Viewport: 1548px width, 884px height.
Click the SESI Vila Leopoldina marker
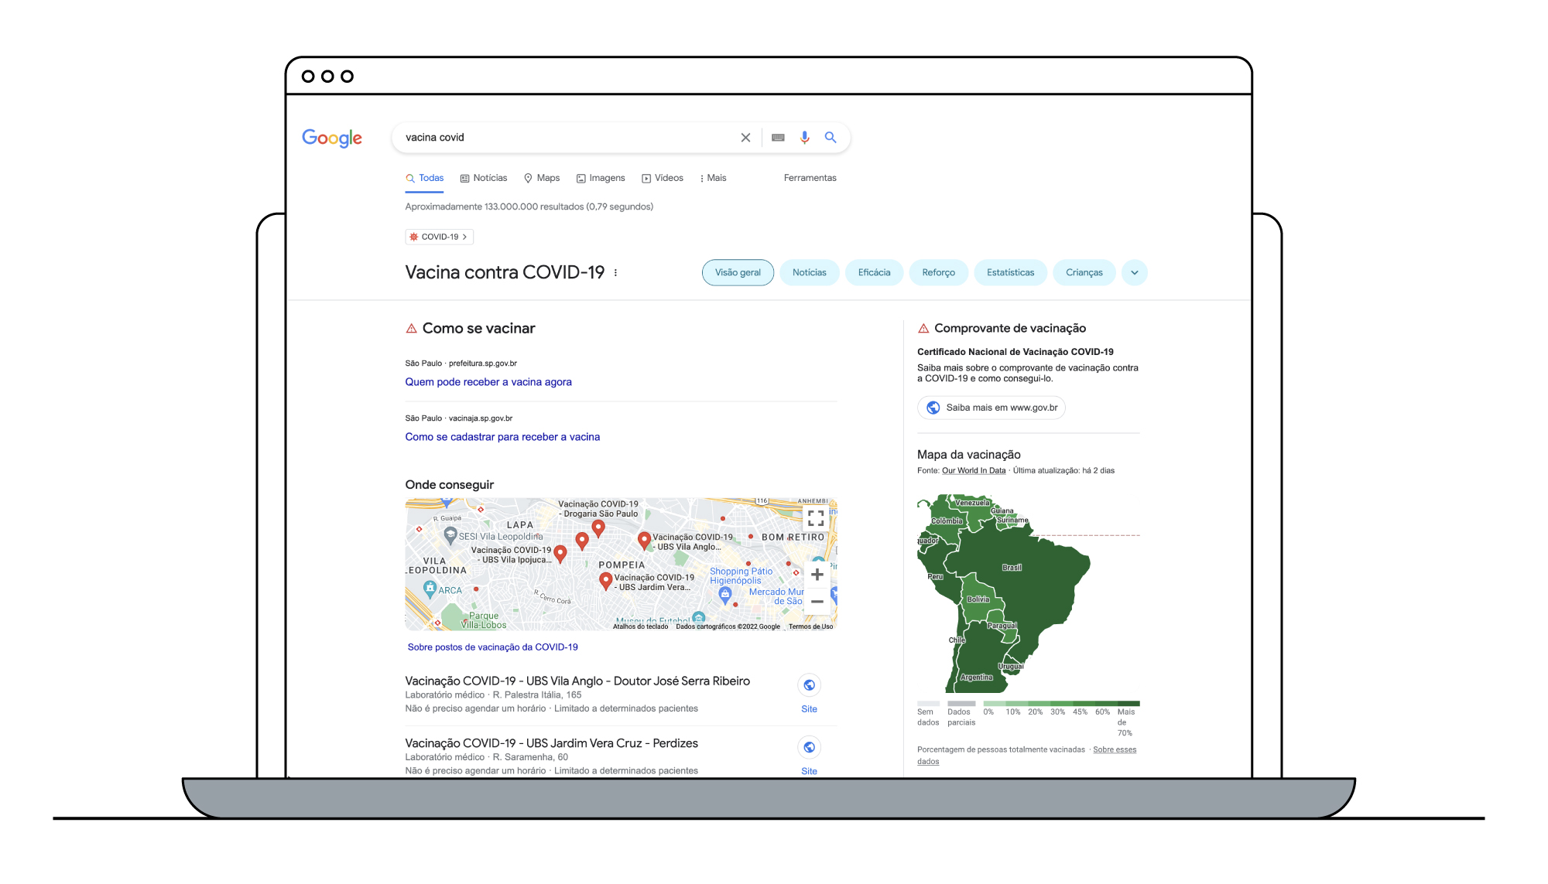pyautogui.click(x=450, y=535)
